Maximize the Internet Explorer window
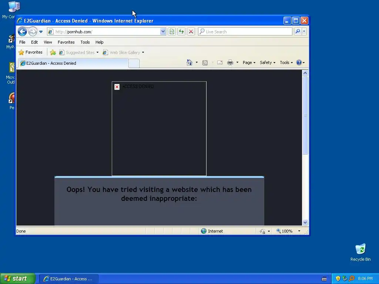Viewport: 379px width, 284px height. click(x=296, y=21)
